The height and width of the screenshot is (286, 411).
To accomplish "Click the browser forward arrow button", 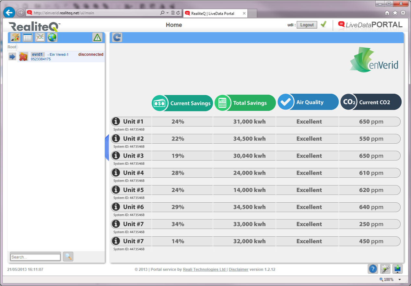I will point(20,13).
